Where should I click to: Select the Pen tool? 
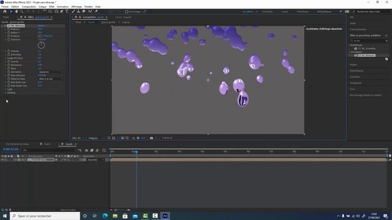(x=62, y=12)
